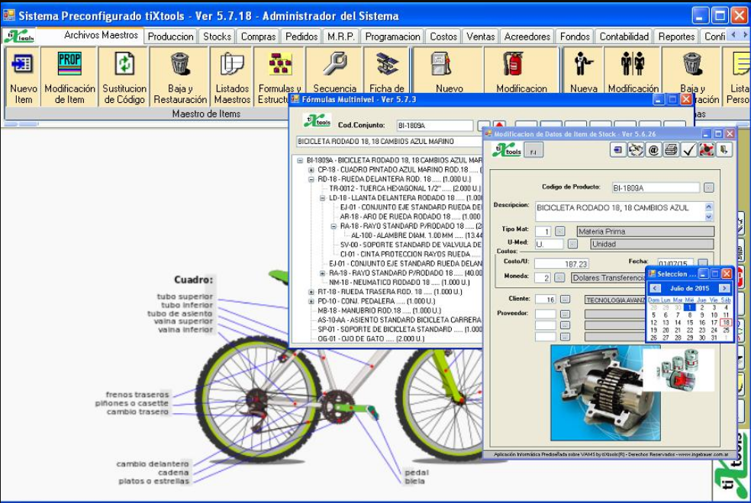The height and width of the screenshot is (503, 751).
Task: Click the Modificacion fire extinguisher icon
Action: pyautogui.click(x=512, y=63)
